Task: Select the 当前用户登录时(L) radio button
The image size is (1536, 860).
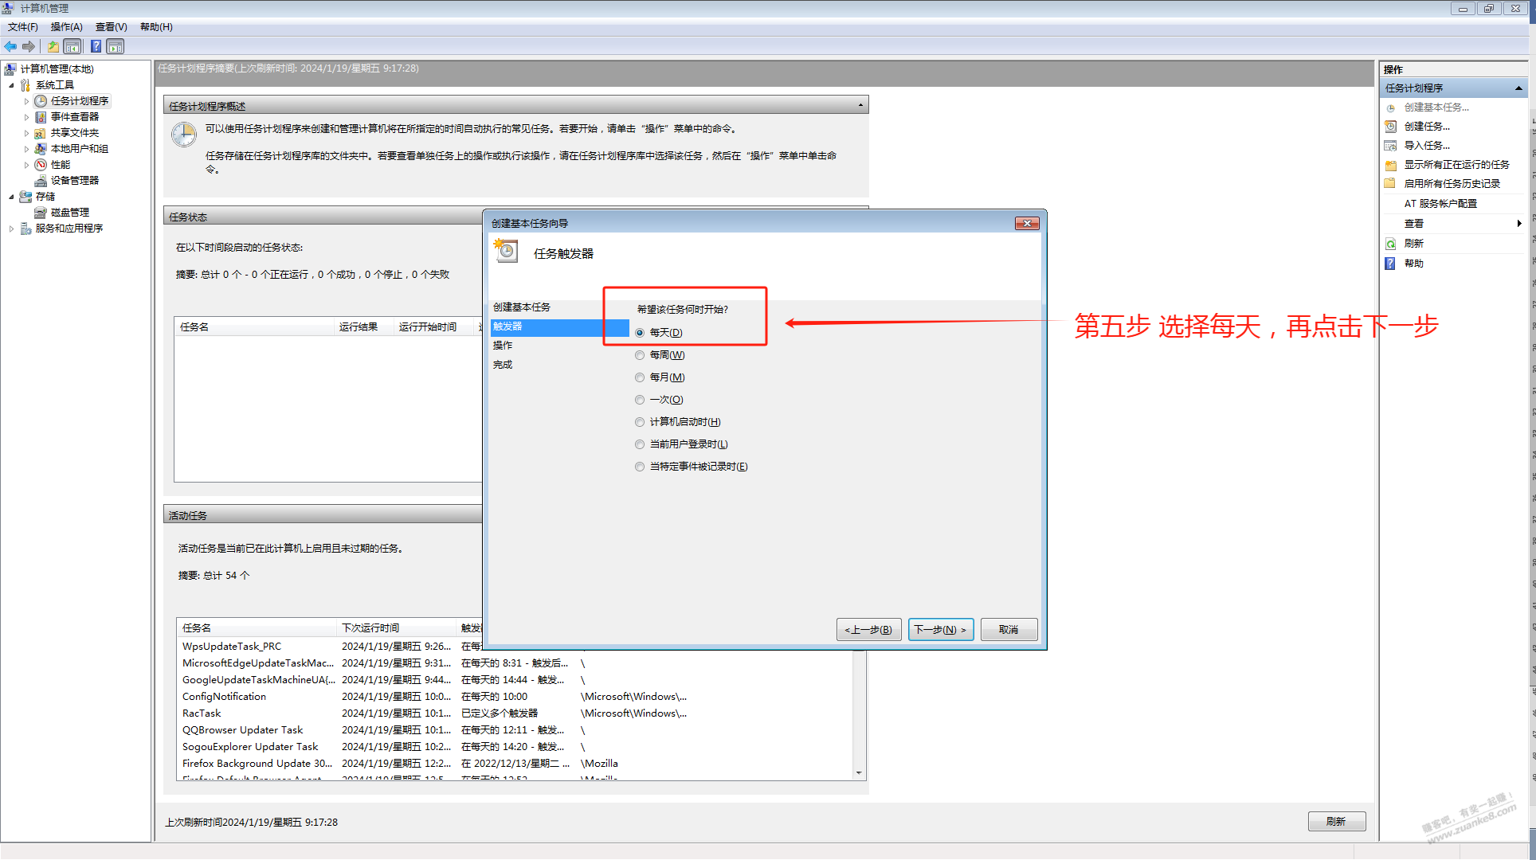Action: 640,444
